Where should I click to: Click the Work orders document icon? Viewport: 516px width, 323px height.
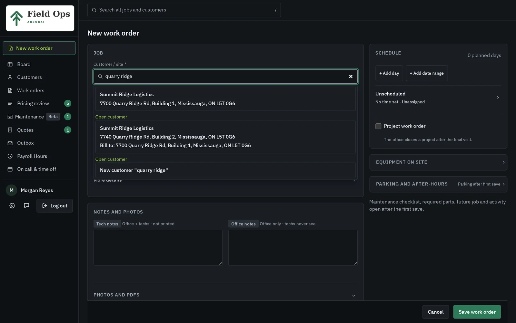(x=10, y=90)
